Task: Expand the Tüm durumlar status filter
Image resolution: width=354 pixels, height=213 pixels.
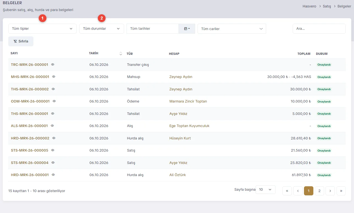Action: click(x=102, y=29)
